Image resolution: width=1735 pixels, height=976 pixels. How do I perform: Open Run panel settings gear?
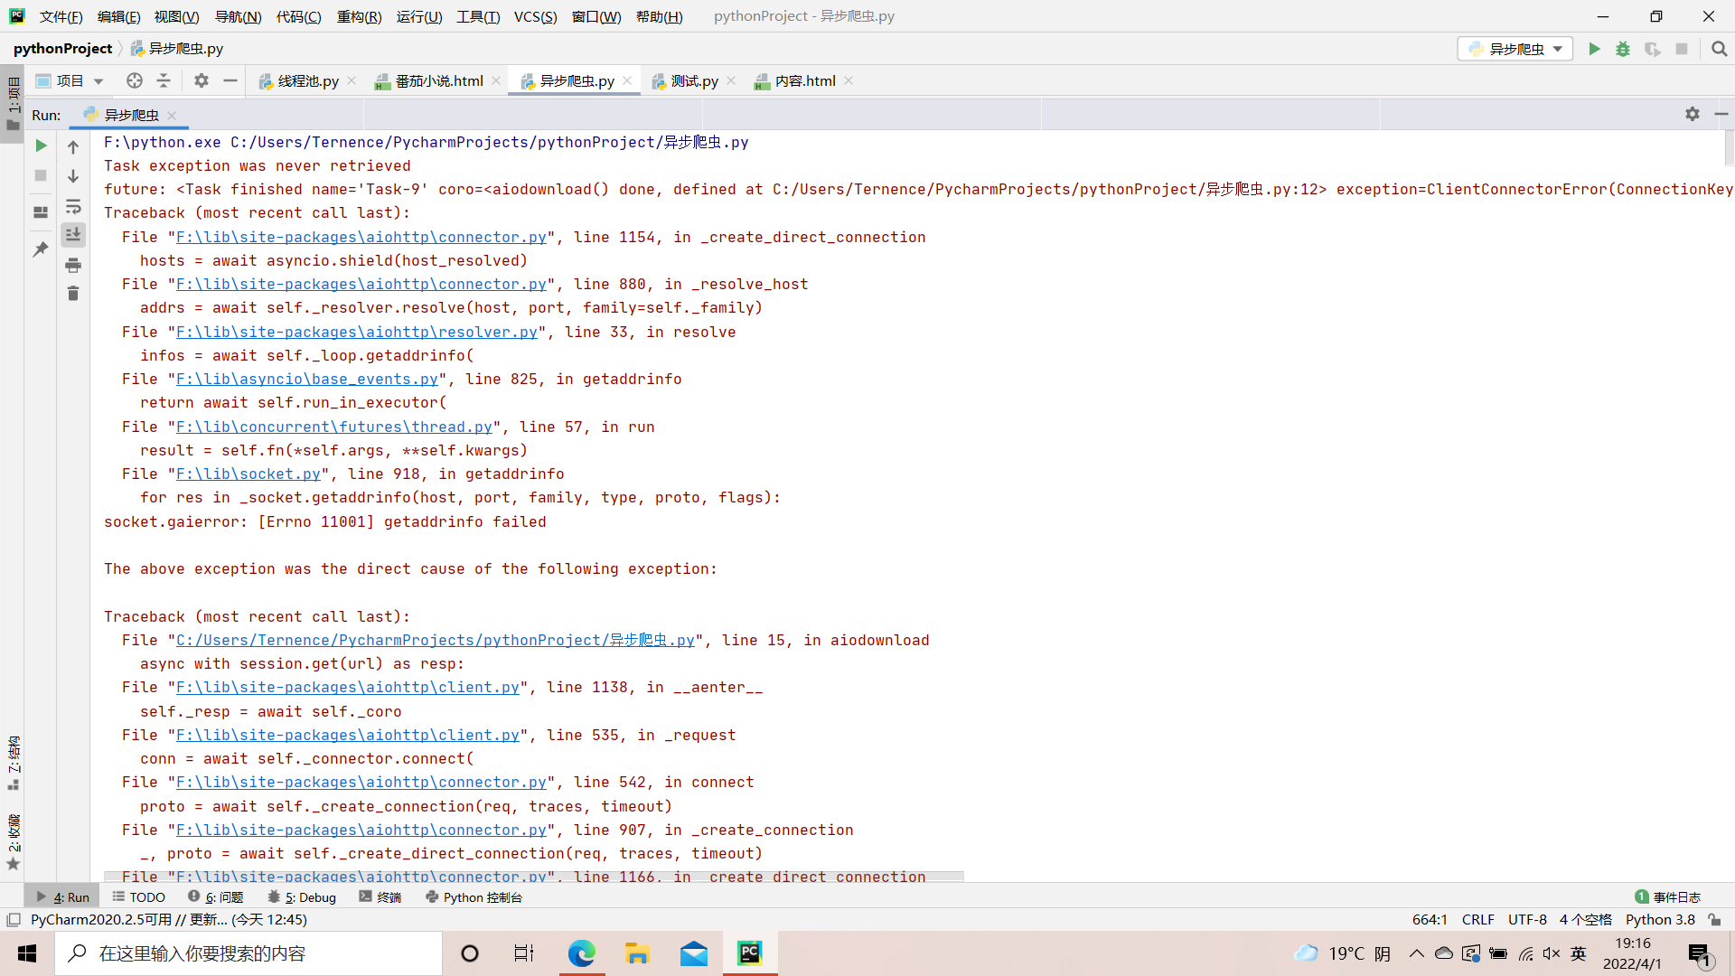coord(1693,114)
